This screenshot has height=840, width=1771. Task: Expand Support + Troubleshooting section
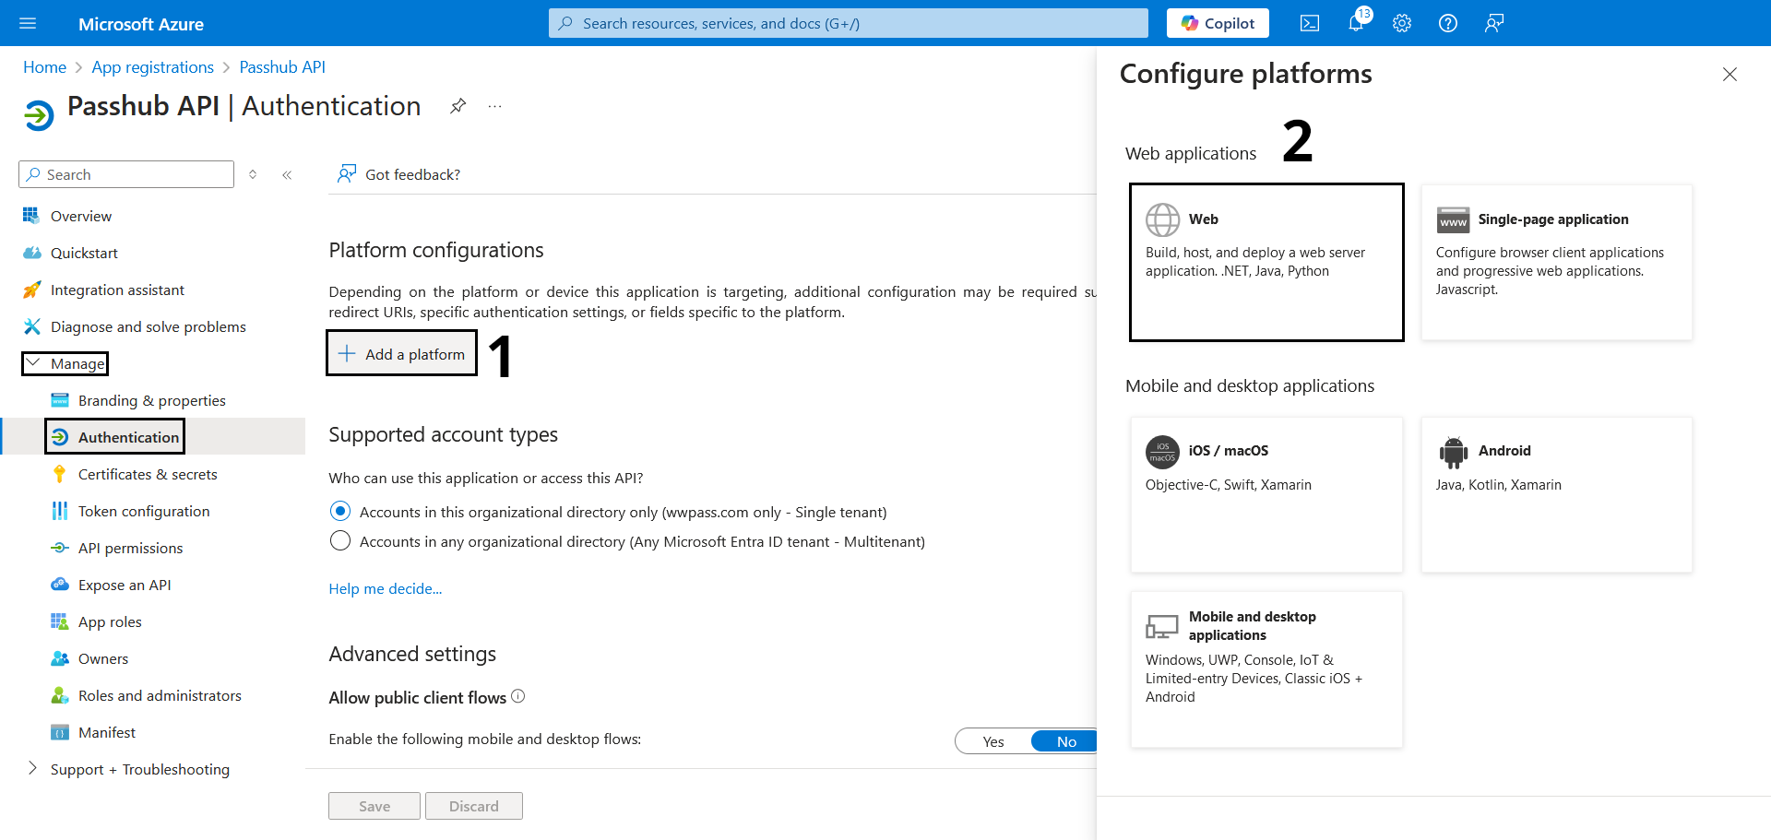point(33,768)
